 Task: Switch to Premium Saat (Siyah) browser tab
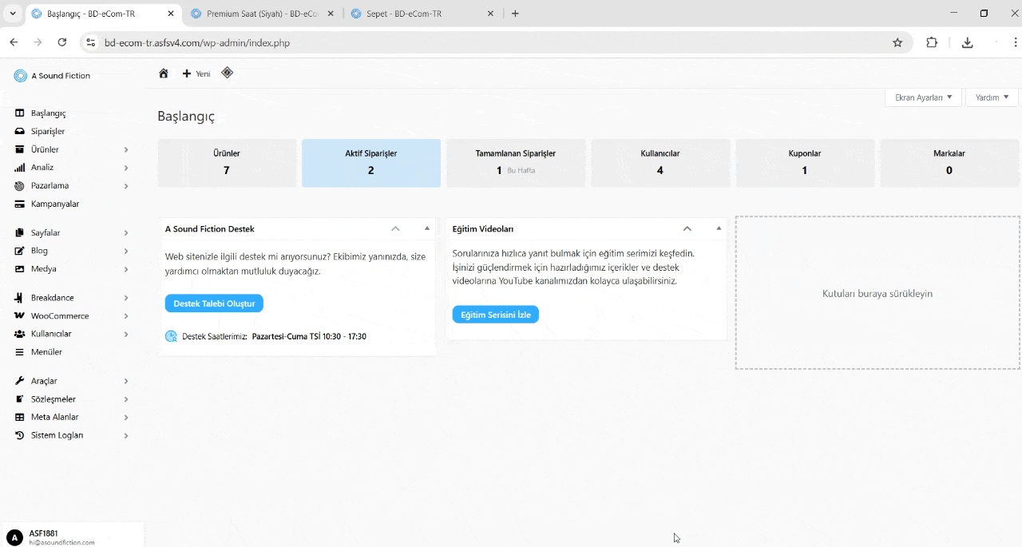click(262, 14)
